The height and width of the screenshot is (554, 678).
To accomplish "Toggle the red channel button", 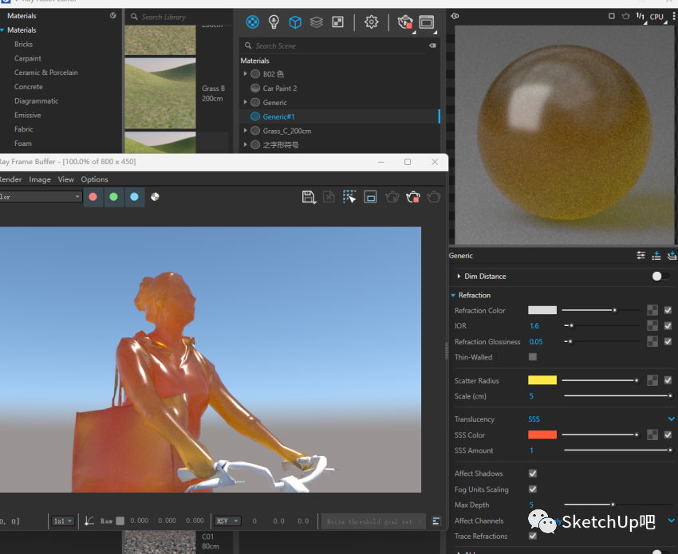I will [93, 197].
